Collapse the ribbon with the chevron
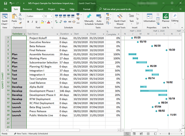Screen dimensions: 185x136 click(x=182, y=28)
